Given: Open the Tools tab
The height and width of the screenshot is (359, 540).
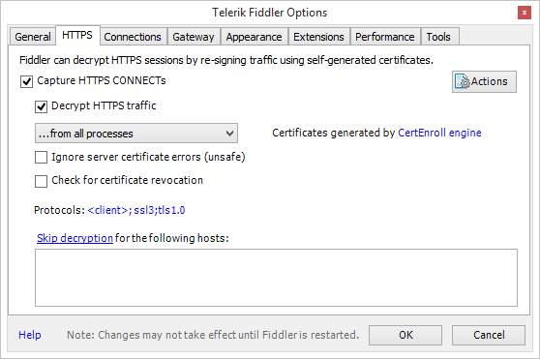Looking at the screenshot, I should tap(438, 37).
